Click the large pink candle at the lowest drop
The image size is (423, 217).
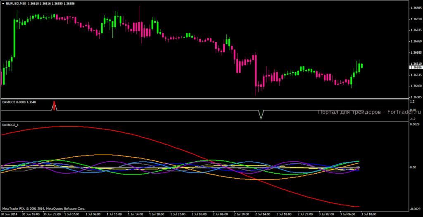(x=256, y=70)
